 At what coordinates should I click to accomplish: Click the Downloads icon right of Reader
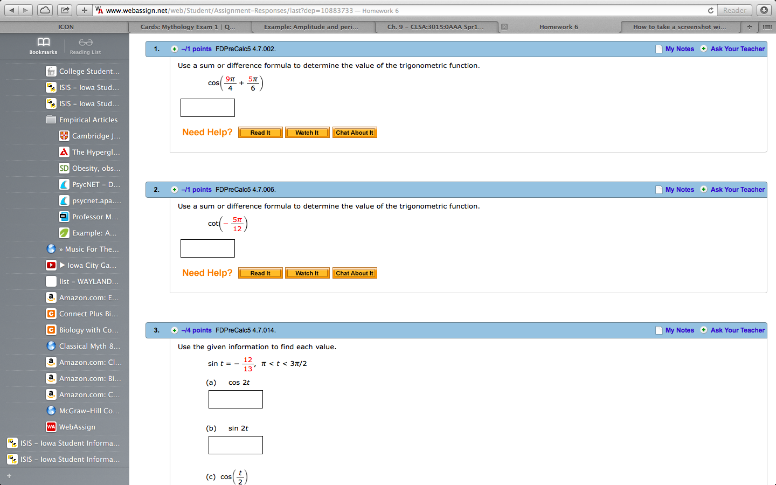[x=765, y=9]
